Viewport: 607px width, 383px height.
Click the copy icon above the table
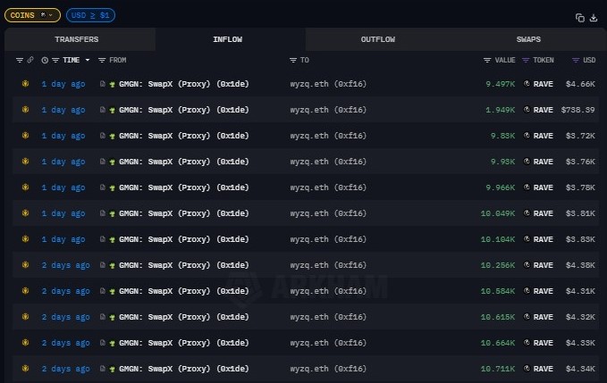pyautogui.click(x=580, y=17)
